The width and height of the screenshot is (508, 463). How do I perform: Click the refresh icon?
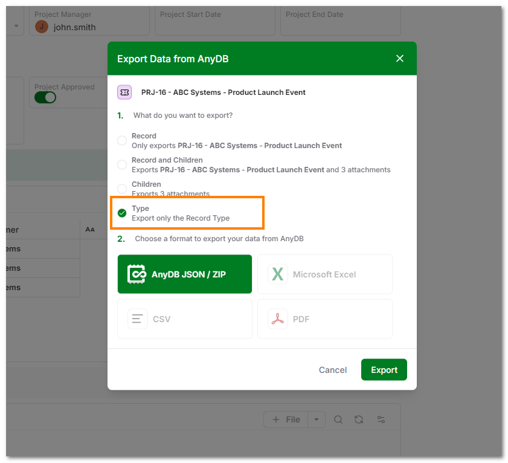tap(359, 419)
